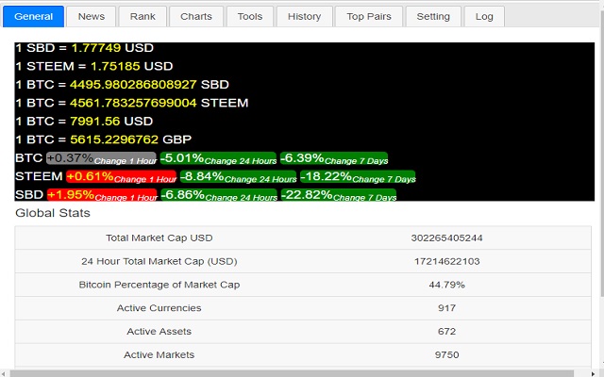Click STEEM +0.61% Change 1 Hour badge

pyautogui.click(x=122, y=176)
